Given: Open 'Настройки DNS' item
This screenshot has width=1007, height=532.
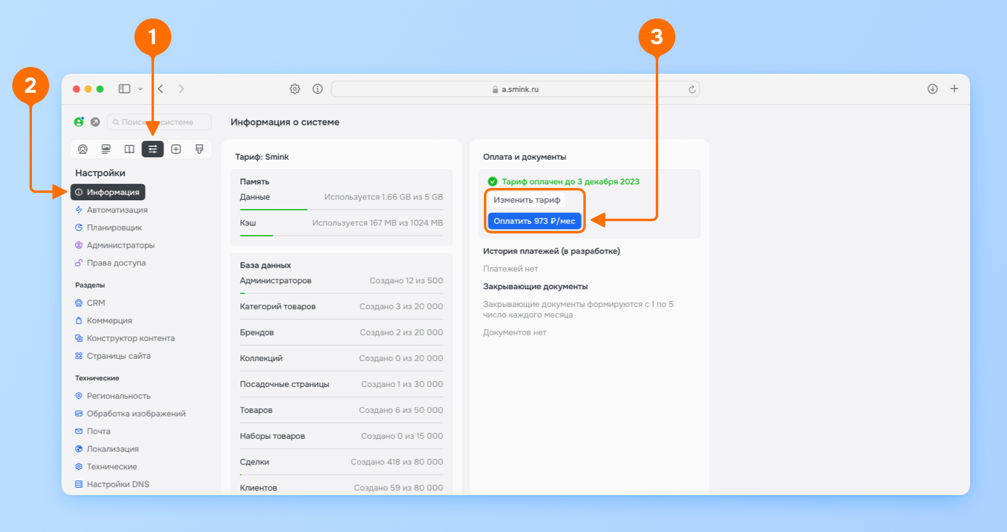Looking at the screenshot, I should click(112, 485).
